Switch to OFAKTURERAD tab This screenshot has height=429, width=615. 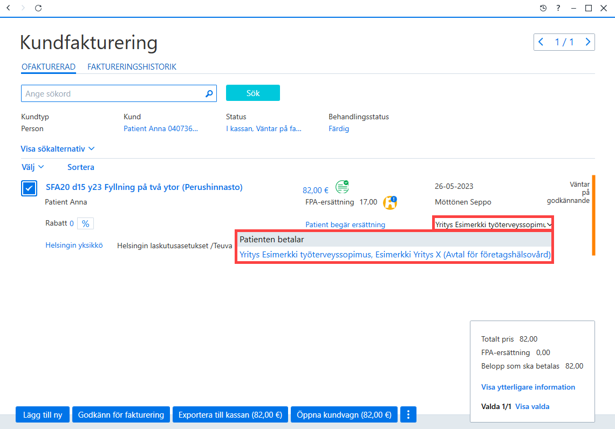(49, 67)
